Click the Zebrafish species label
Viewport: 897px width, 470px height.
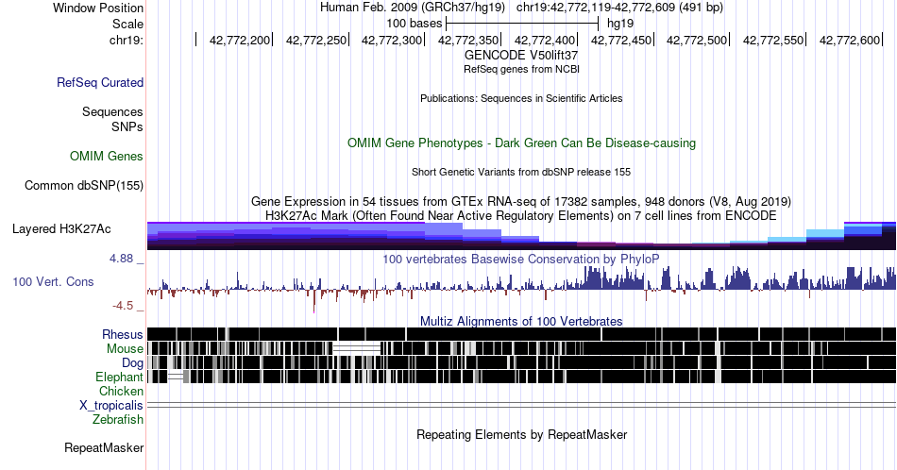pyautogui.click(x=118, y=419)
